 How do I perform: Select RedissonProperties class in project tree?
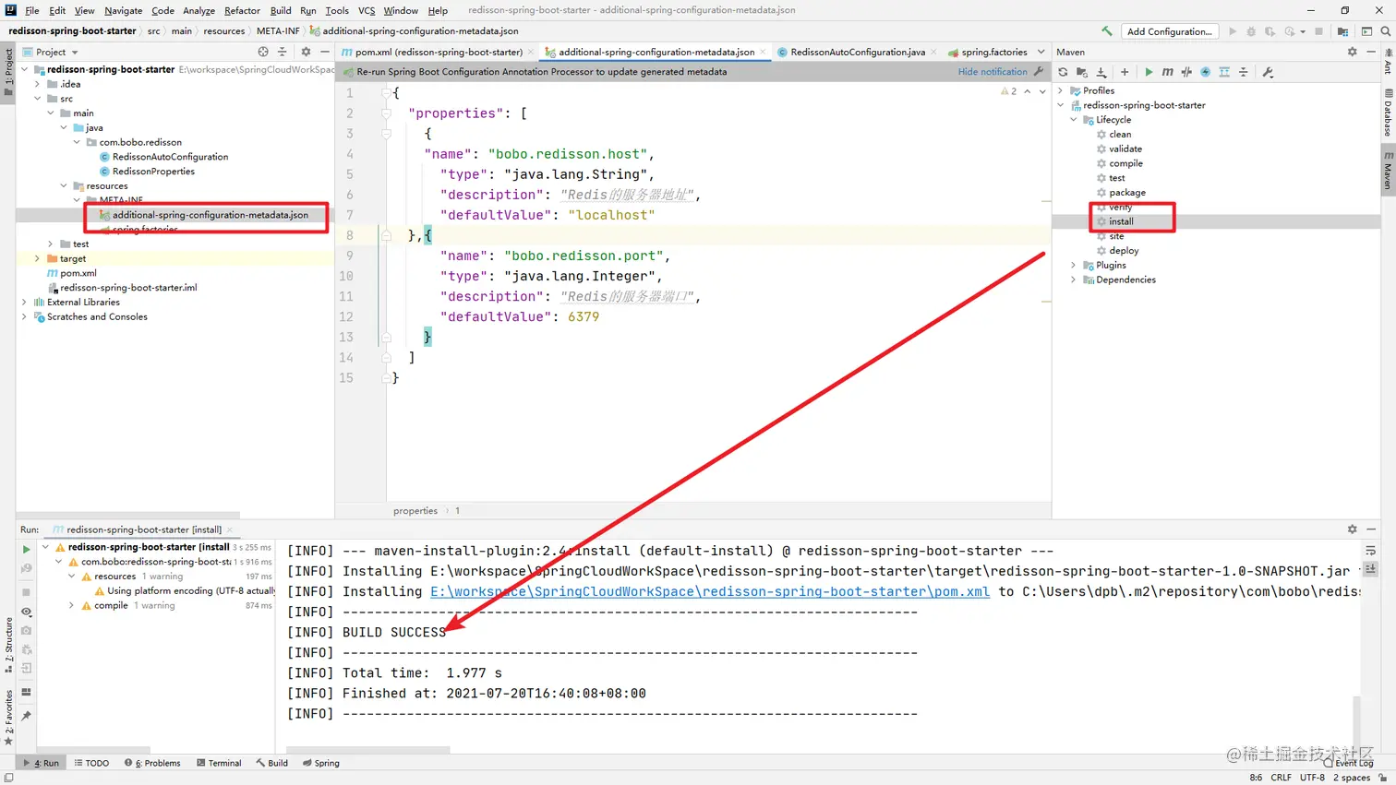pos(153,172)
